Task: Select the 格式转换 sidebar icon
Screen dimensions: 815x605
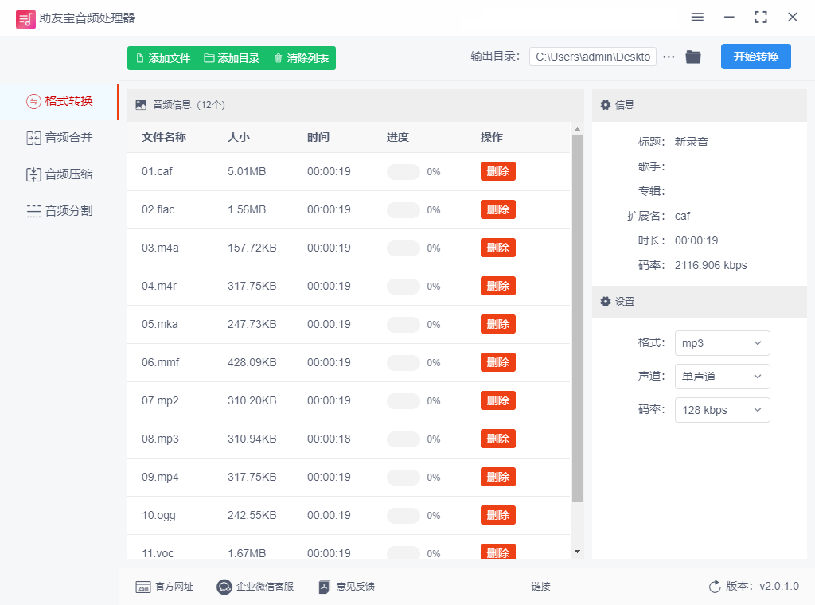Action: pos(32,102)
